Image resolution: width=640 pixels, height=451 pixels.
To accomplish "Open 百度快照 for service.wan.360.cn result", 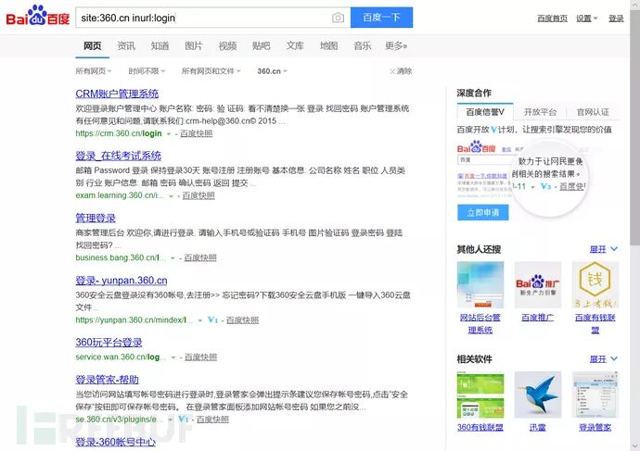I will click(x=201, y=357).
